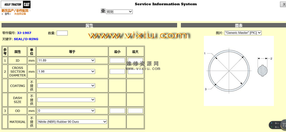Expand the Cross Section Diameter dropdown
Image resolution: width=286 pixels, height=132 pixels.
[66, 72]
